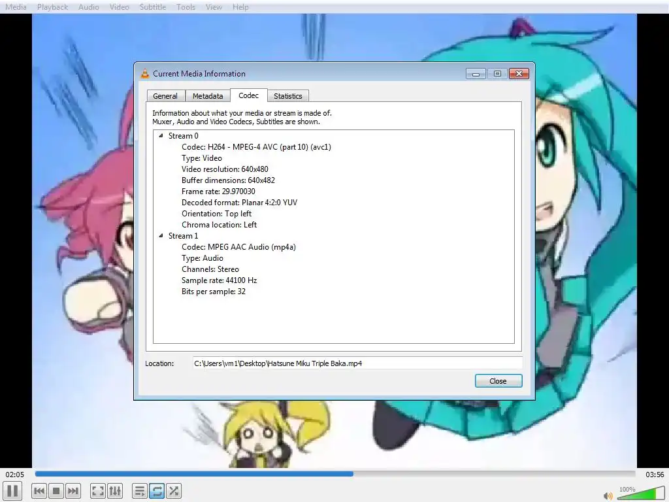669x502 pixels.
Task: Toggle fullscreen video mode
Action: pyautogui.click(x=98, y=491)
